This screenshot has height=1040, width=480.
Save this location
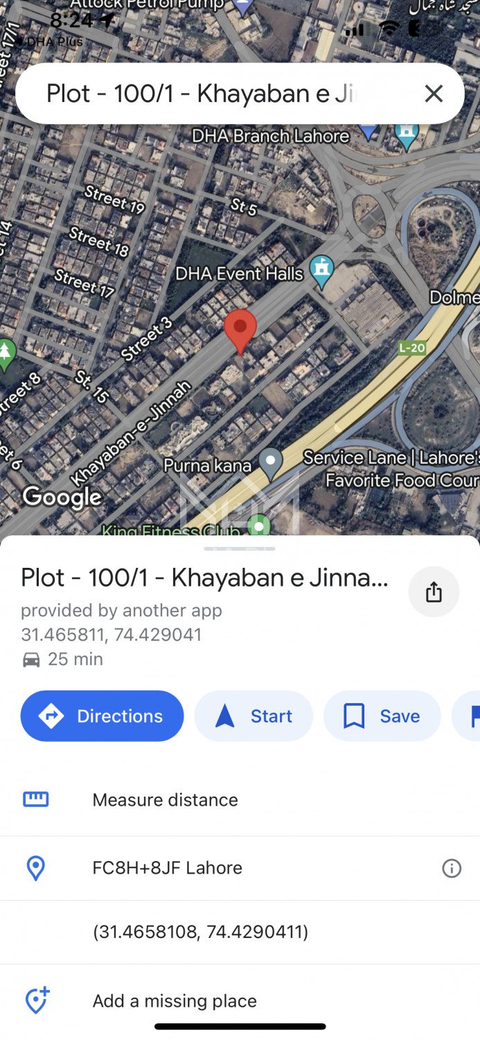pyautogui.click(x=382, y=716)
